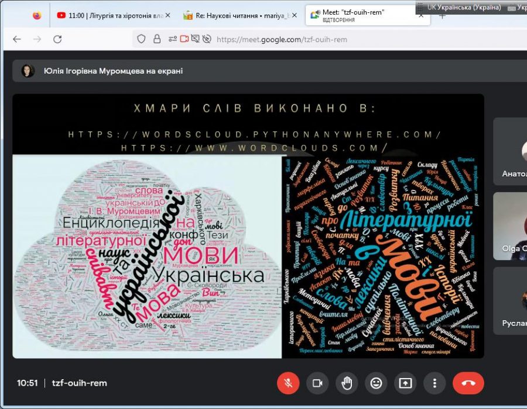The image size is (527, 409).
Task: Click the red camera sharing indicator
Action: tap(184, 39)
